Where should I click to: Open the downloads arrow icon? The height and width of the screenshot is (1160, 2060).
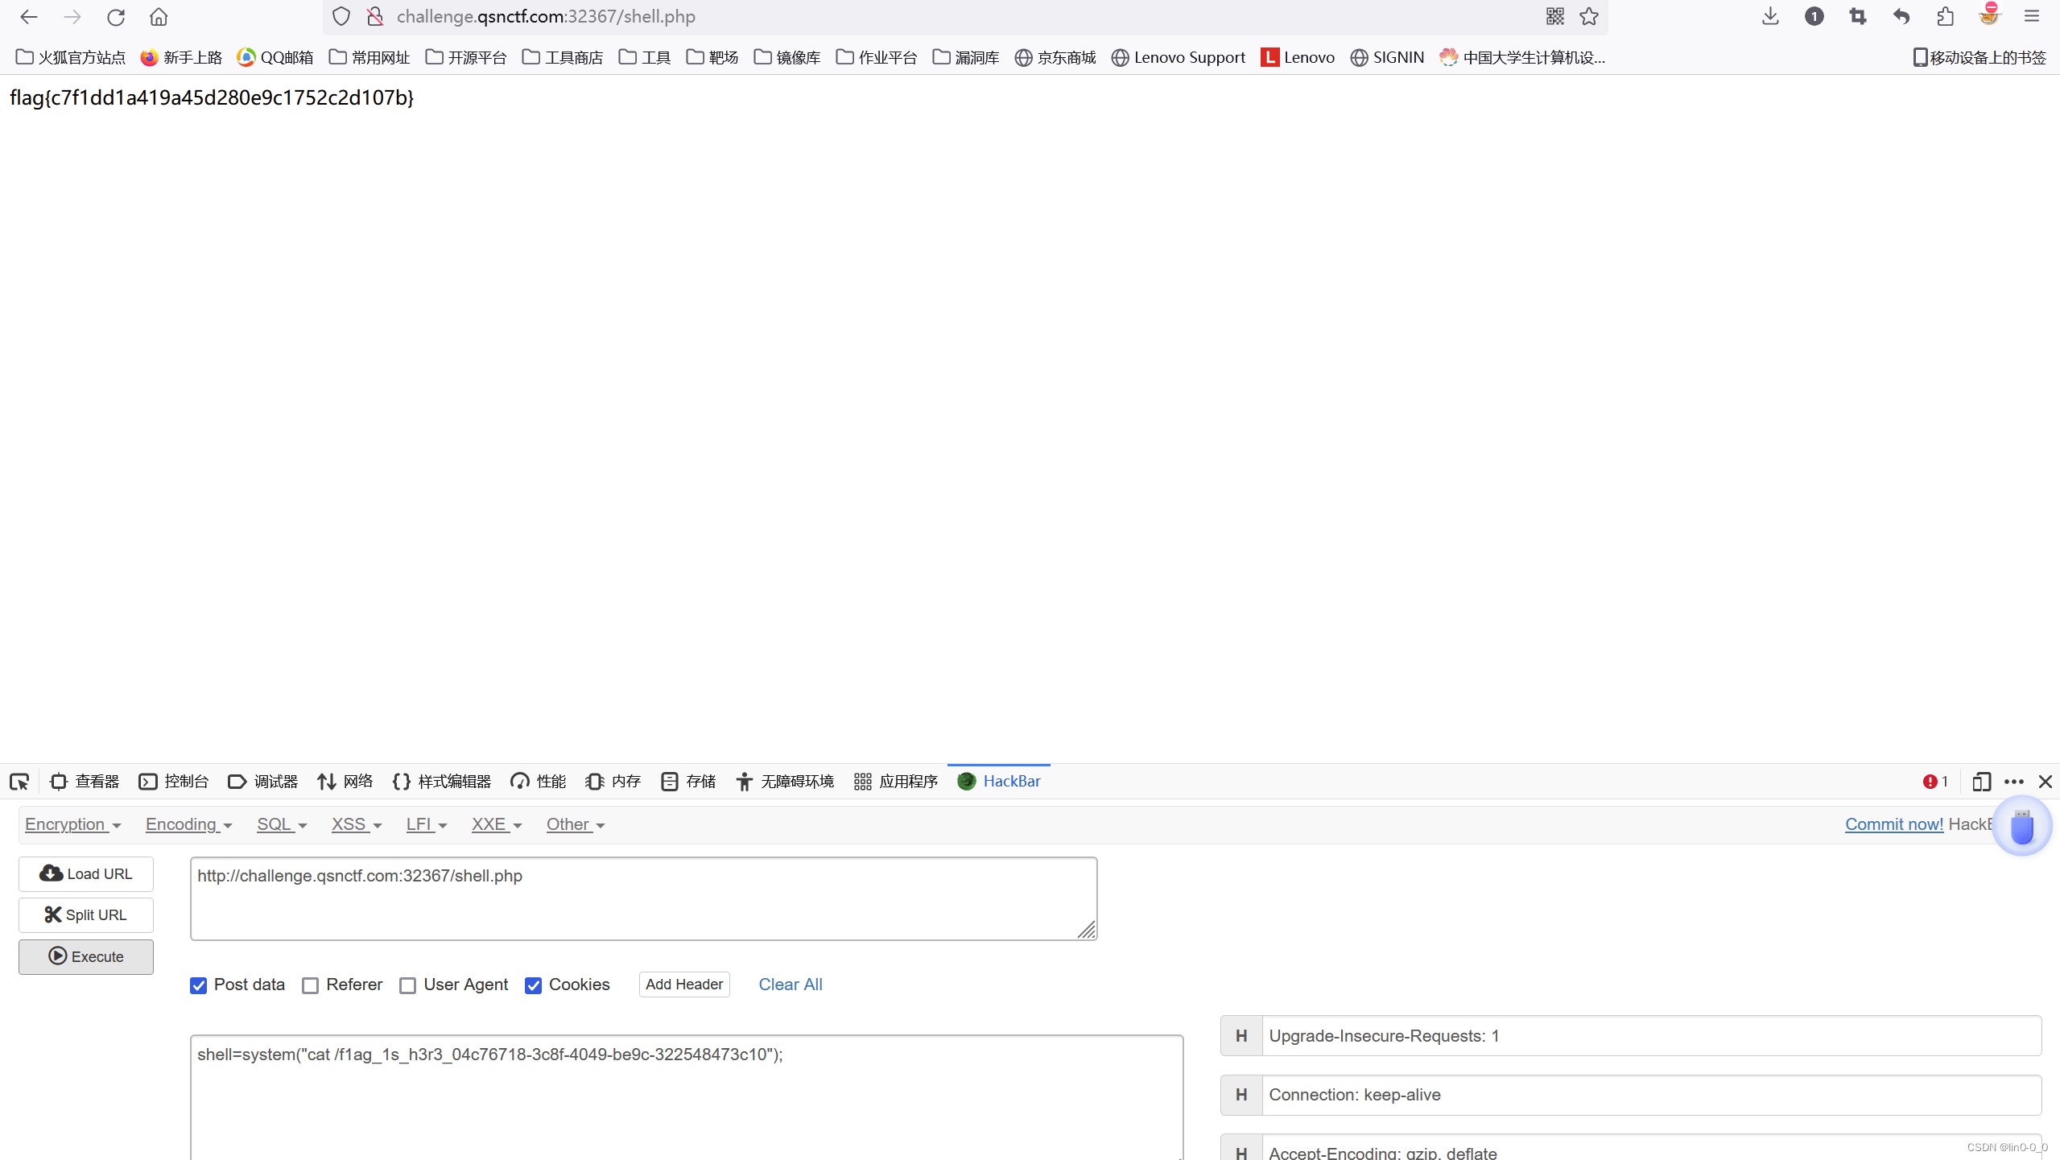[1769, 17]
